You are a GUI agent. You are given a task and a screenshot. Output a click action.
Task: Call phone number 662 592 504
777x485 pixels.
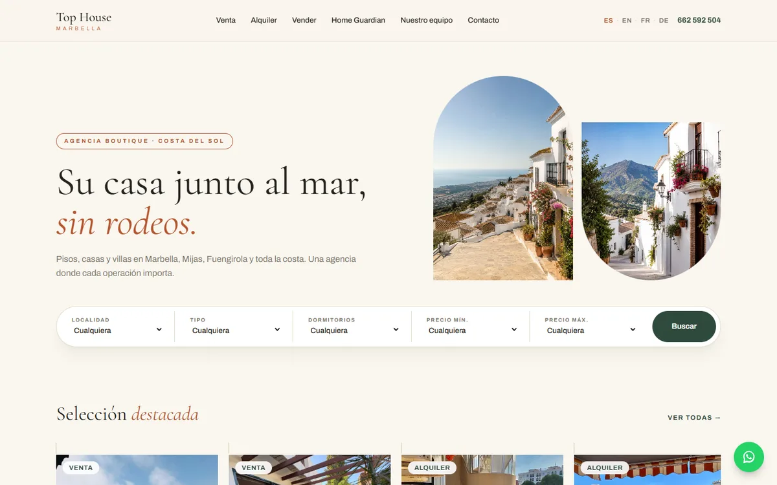tap(699, 20)
